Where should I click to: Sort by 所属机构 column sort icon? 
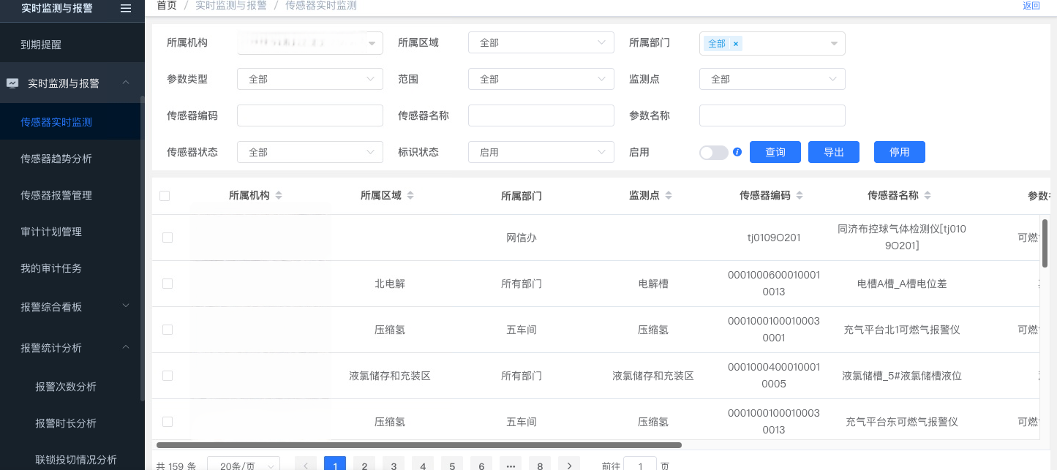pyautogui.click(x=279, y=196)
